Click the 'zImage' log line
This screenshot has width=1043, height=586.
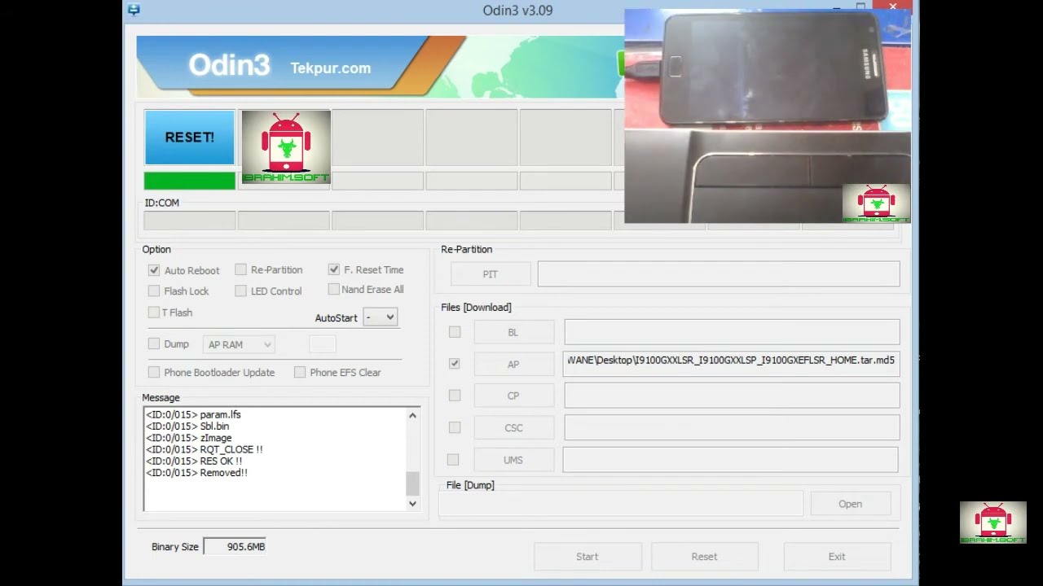tap(189, 438)
